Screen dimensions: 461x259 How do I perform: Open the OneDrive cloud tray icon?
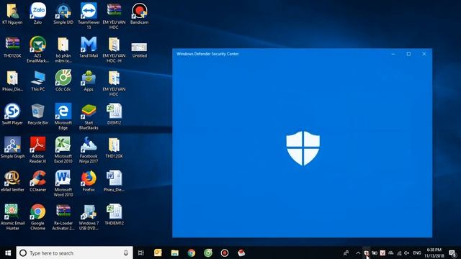click(390, 253)
